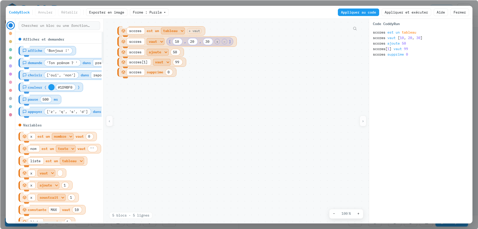Click the block search input field
The height and width of the screenshot is (229, 478).
[59, 26]
